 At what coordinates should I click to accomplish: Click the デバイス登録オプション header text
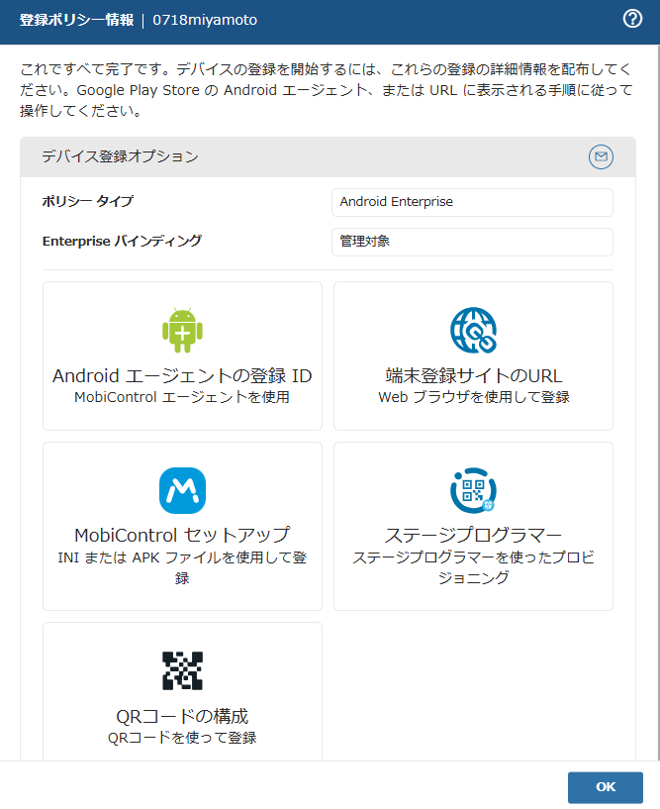coord(120,156)
